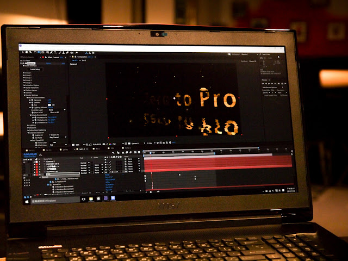Click the Windows taskbar search box
The width and height of the screenshot is (348, 261).
[55, 201]
